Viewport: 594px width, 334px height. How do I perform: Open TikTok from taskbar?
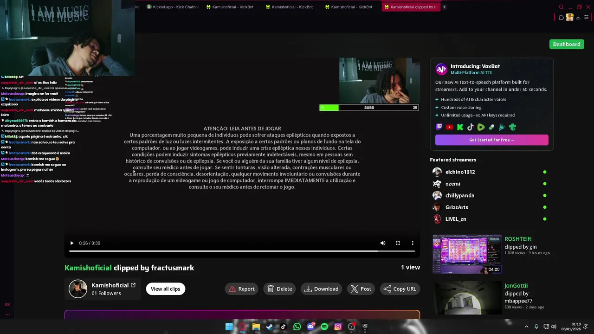coord(283,327)
